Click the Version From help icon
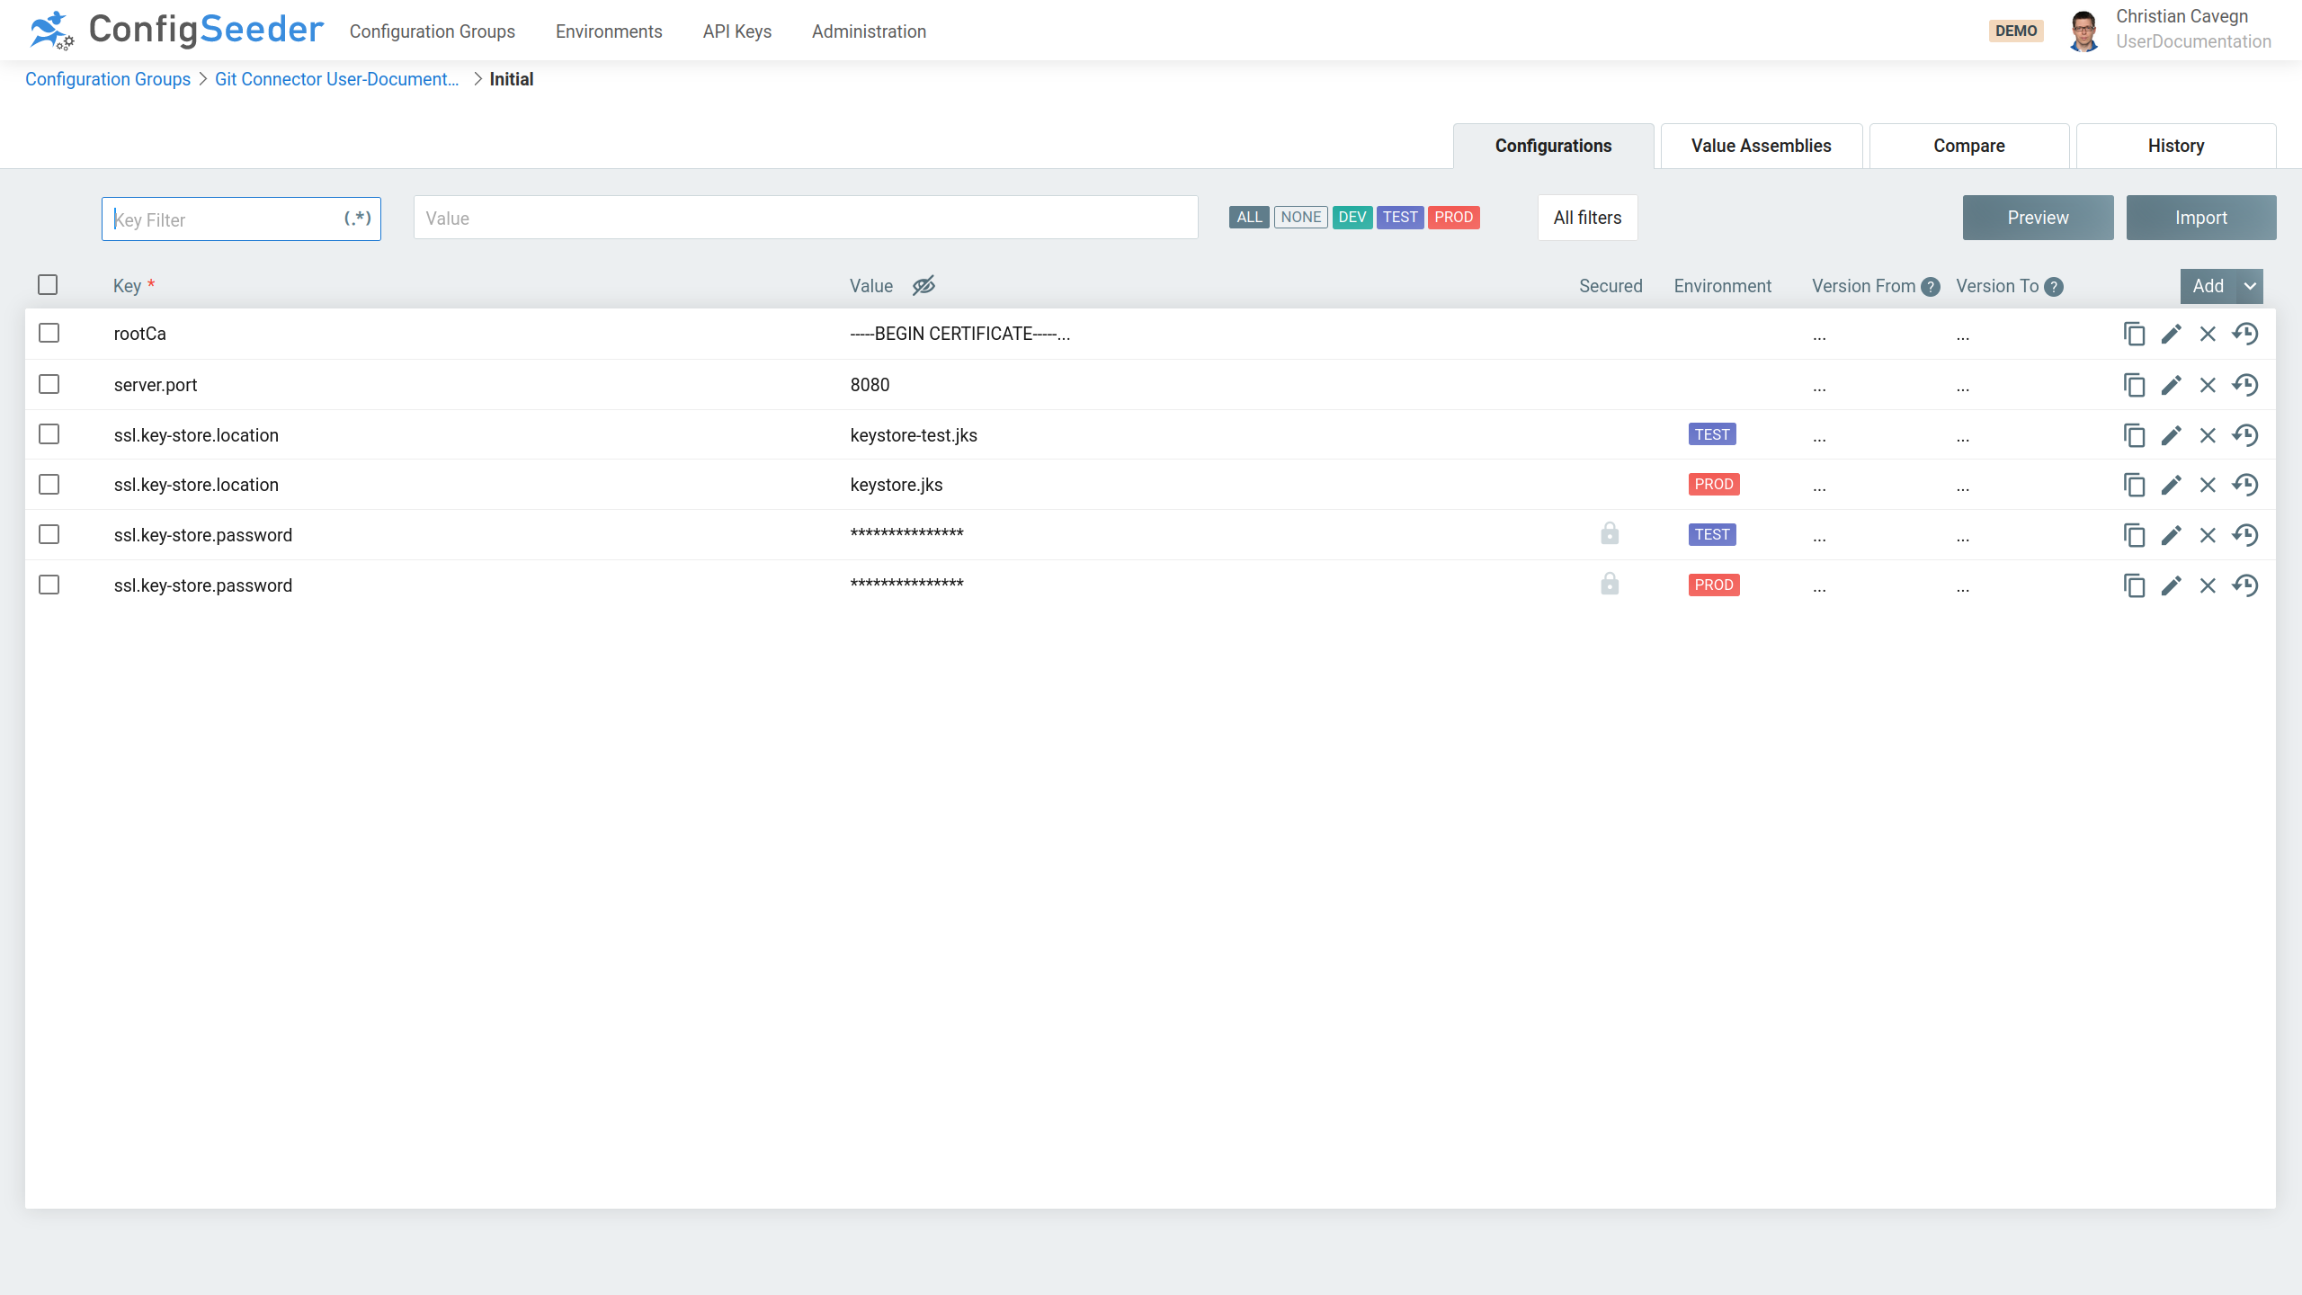2302x1295 pixels. click(x=1930, y=287)
